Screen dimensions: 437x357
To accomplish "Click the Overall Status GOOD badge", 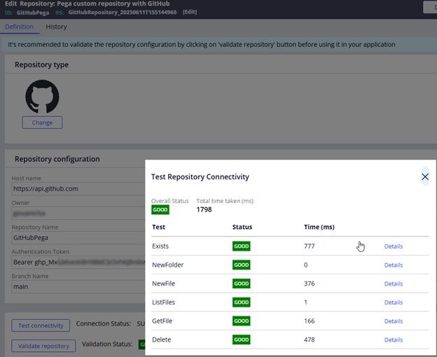I will 160,210.
